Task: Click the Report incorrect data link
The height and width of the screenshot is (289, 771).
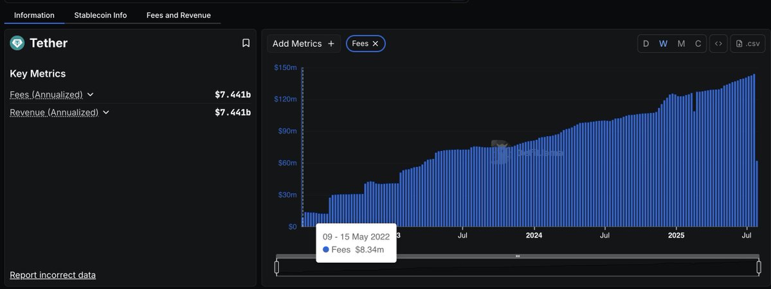Action: pyautogui.click(x=53, y=275)
